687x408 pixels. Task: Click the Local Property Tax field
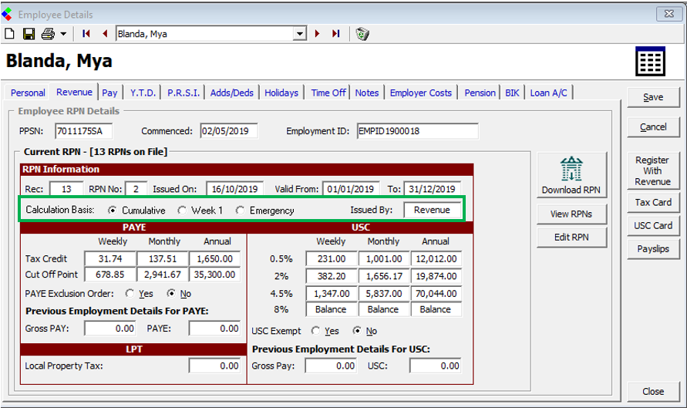point(215,366)
